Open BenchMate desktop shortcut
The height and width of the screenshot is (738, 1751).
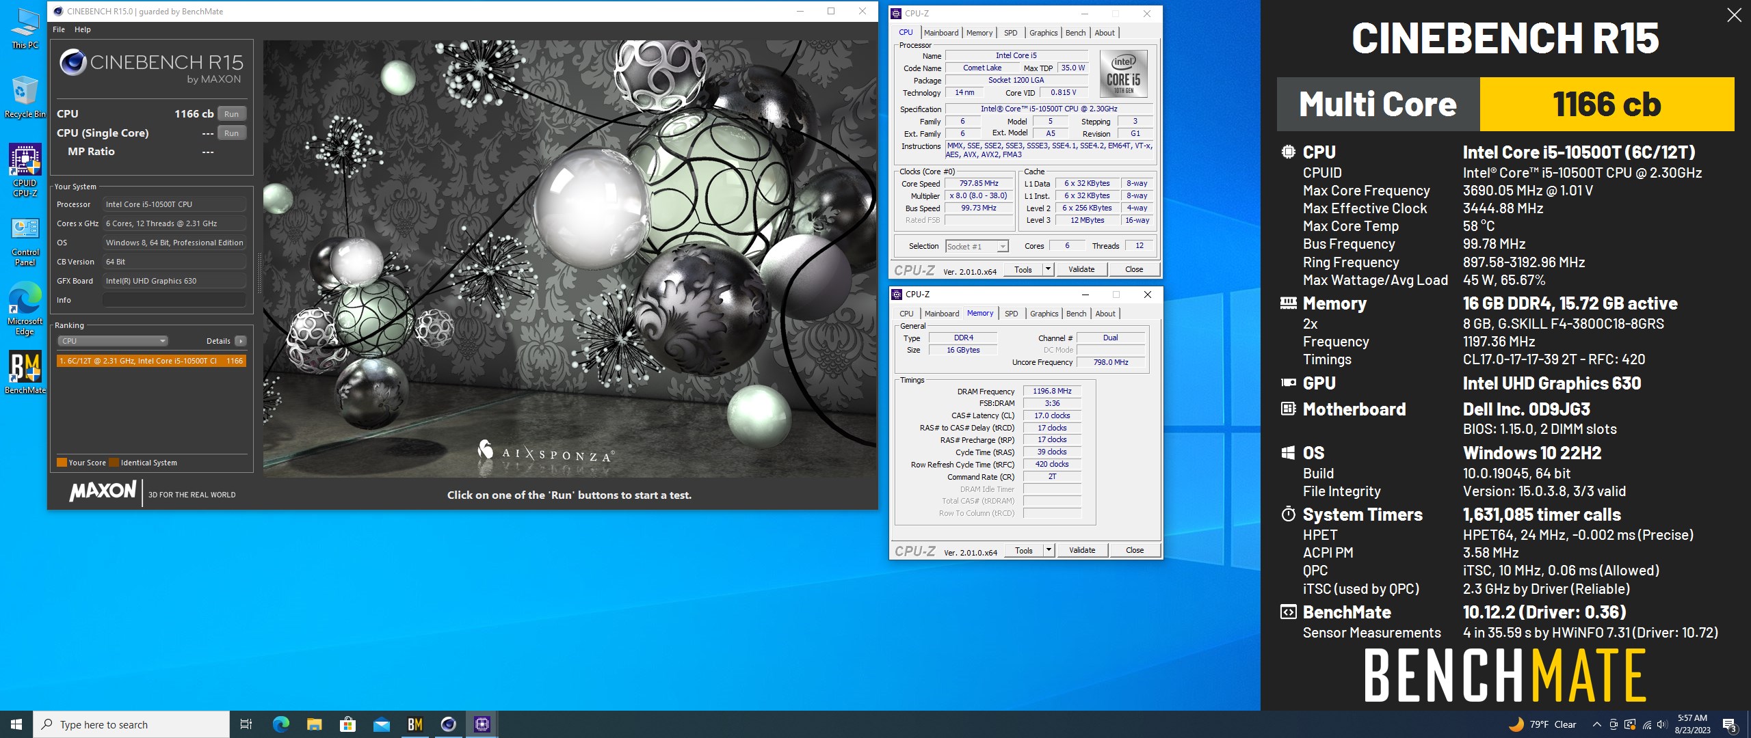pyautogui.click(x=25, y=372)
